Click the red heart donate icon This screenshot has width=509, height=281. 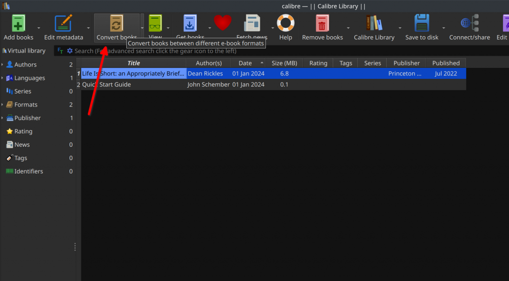[223, 23]
